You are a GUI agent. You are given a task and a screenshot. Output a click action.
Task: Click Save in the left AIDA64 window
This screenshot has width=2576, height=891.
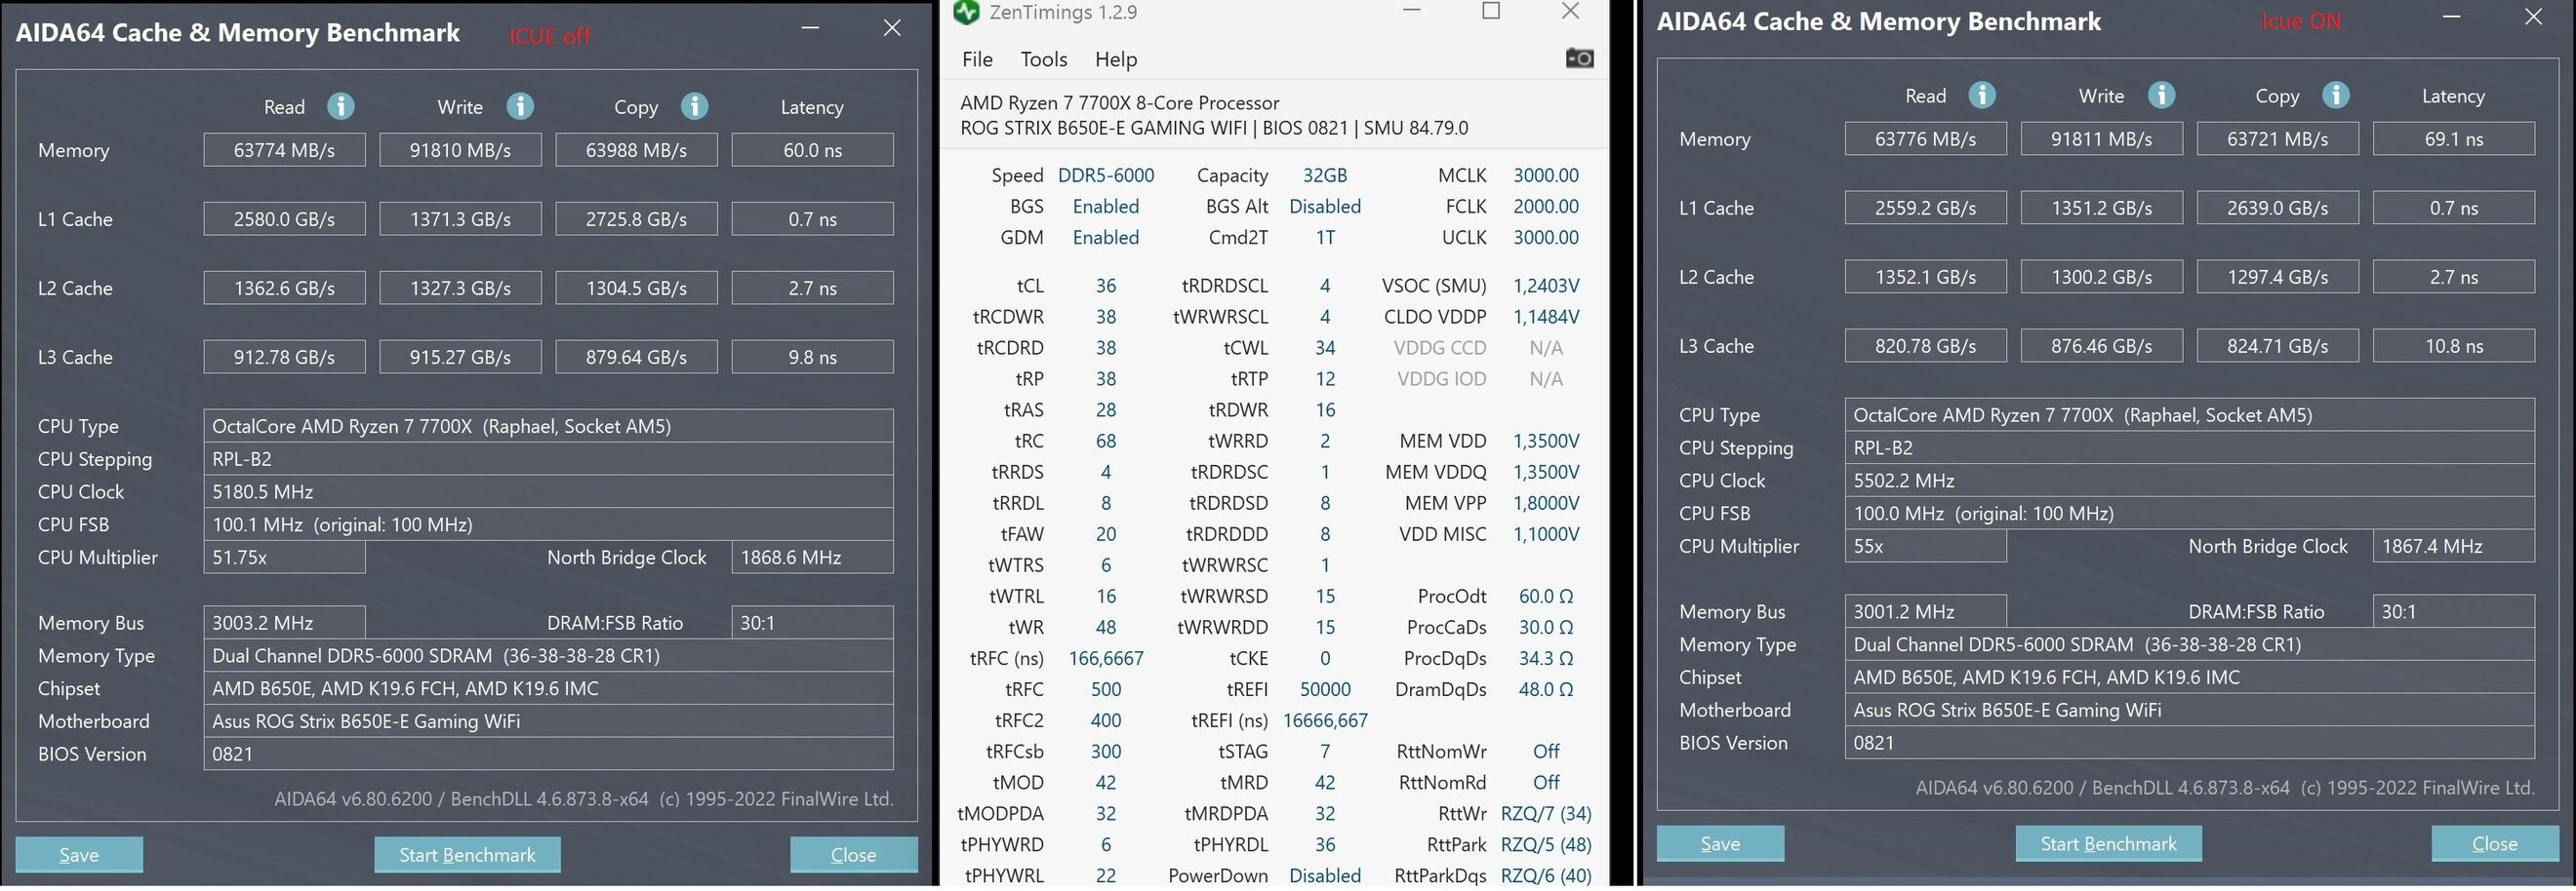point(79,855)
